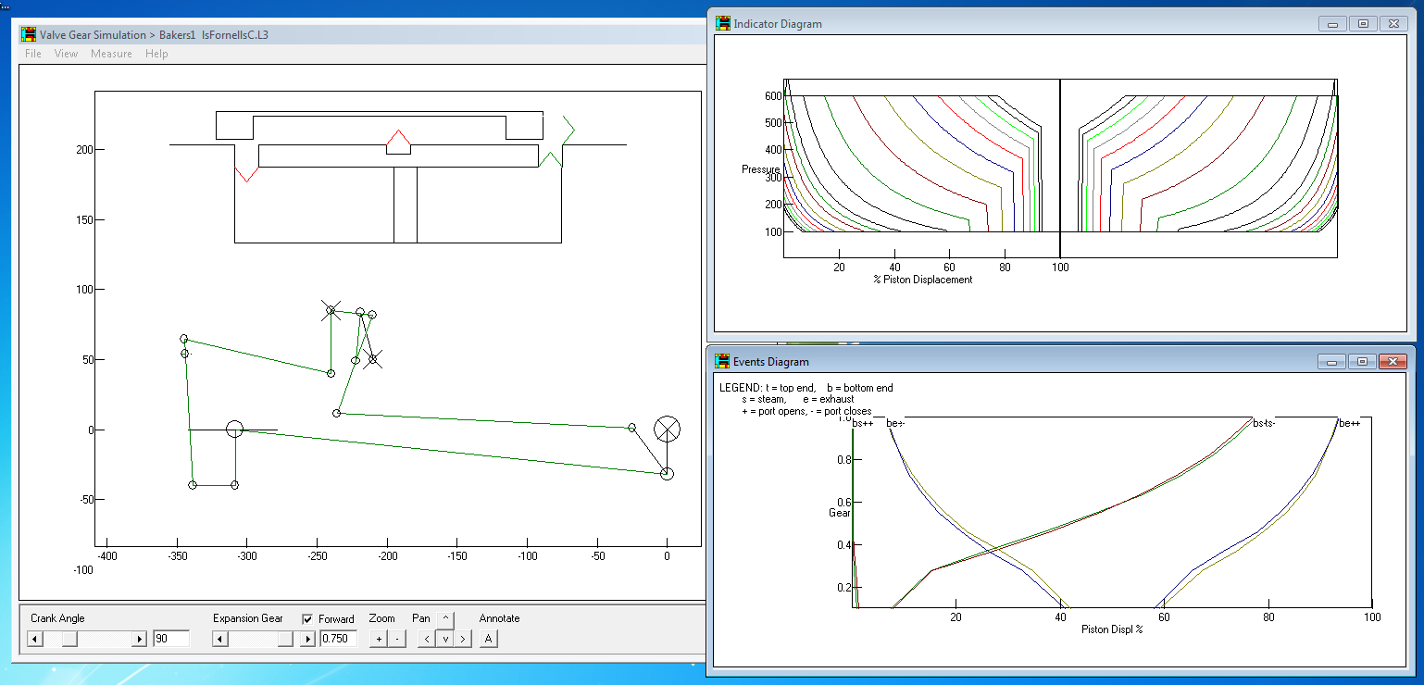Open the Measure menu

[x=111, y=54]
